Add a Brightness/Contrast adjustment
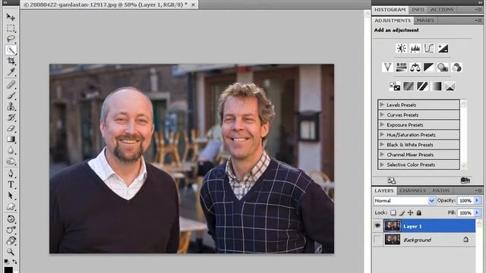This screenshot has height=273, width=486. [x=402, y=49]
